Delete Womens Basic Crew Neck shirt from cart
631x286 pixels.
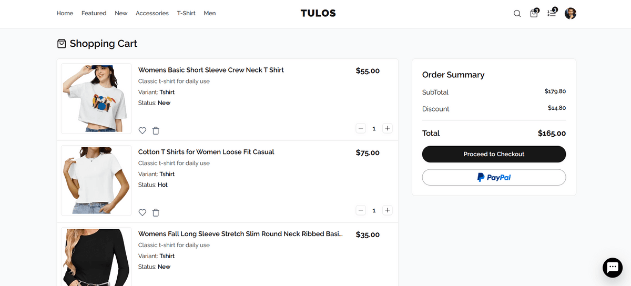(x=156, y=130)
